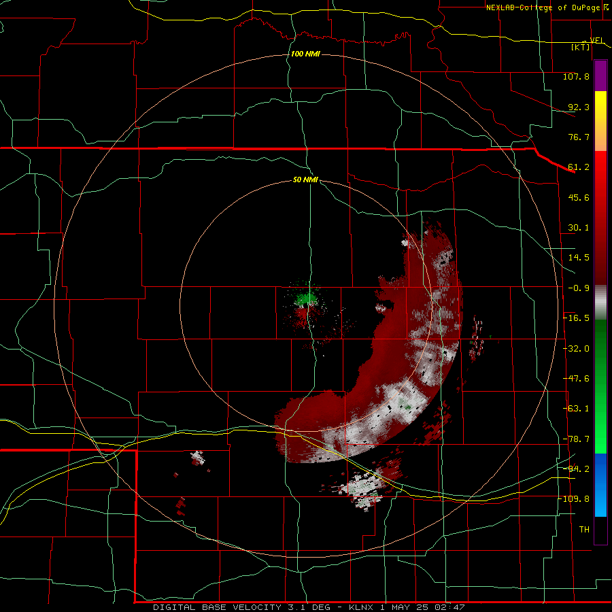Click the -78.7 value on velocity scale
The height and width of the screenshot is (612, 612).
tap(576, 439)
